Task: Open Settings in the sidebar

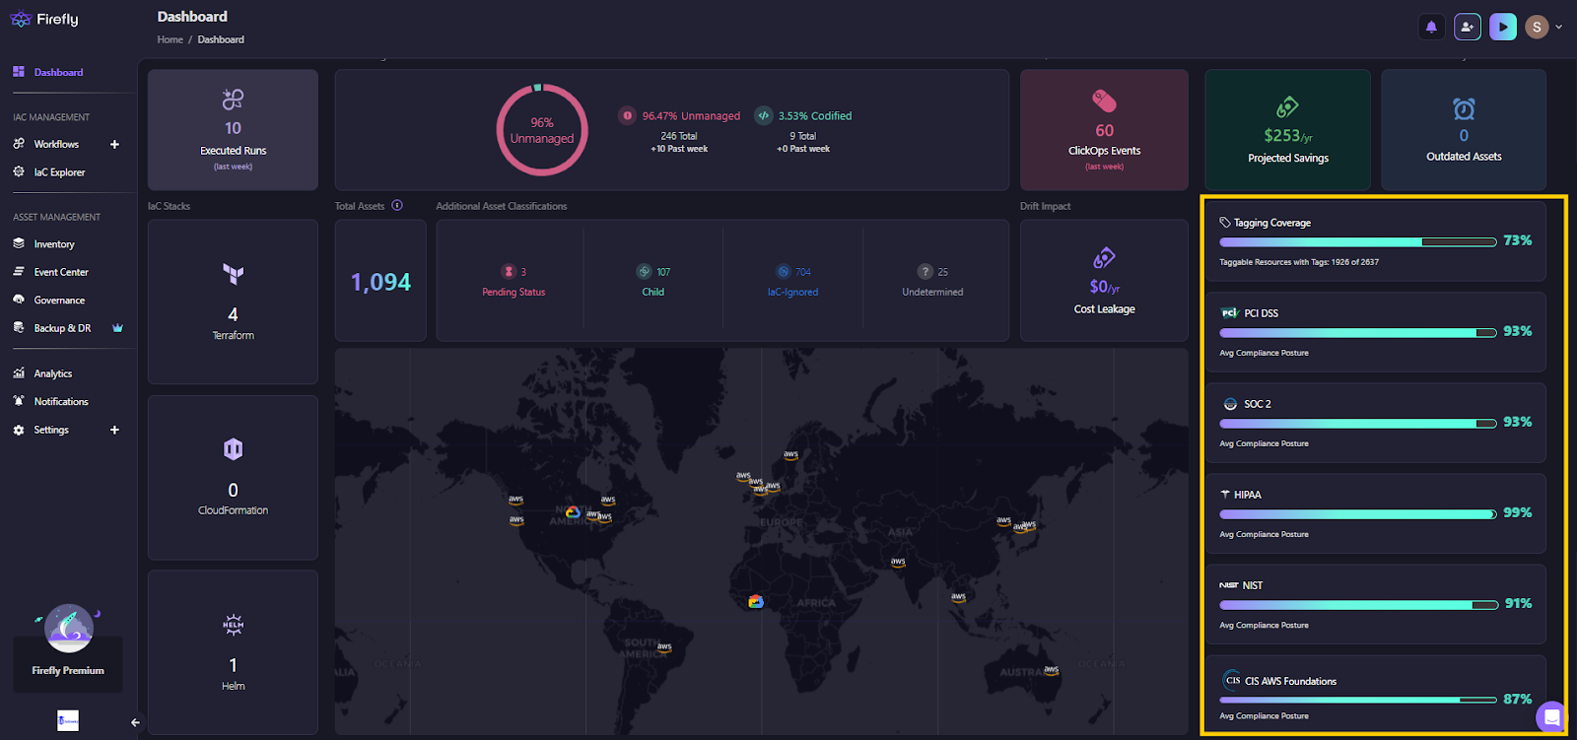Action: coord(51,430)
